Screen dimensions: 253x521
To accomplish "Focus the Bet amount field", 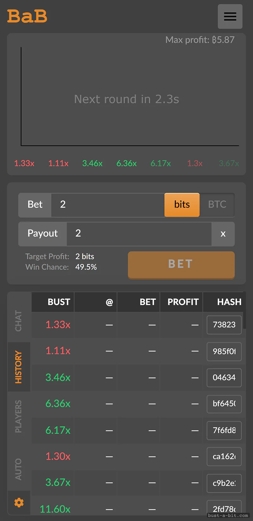I will (108, 205).
